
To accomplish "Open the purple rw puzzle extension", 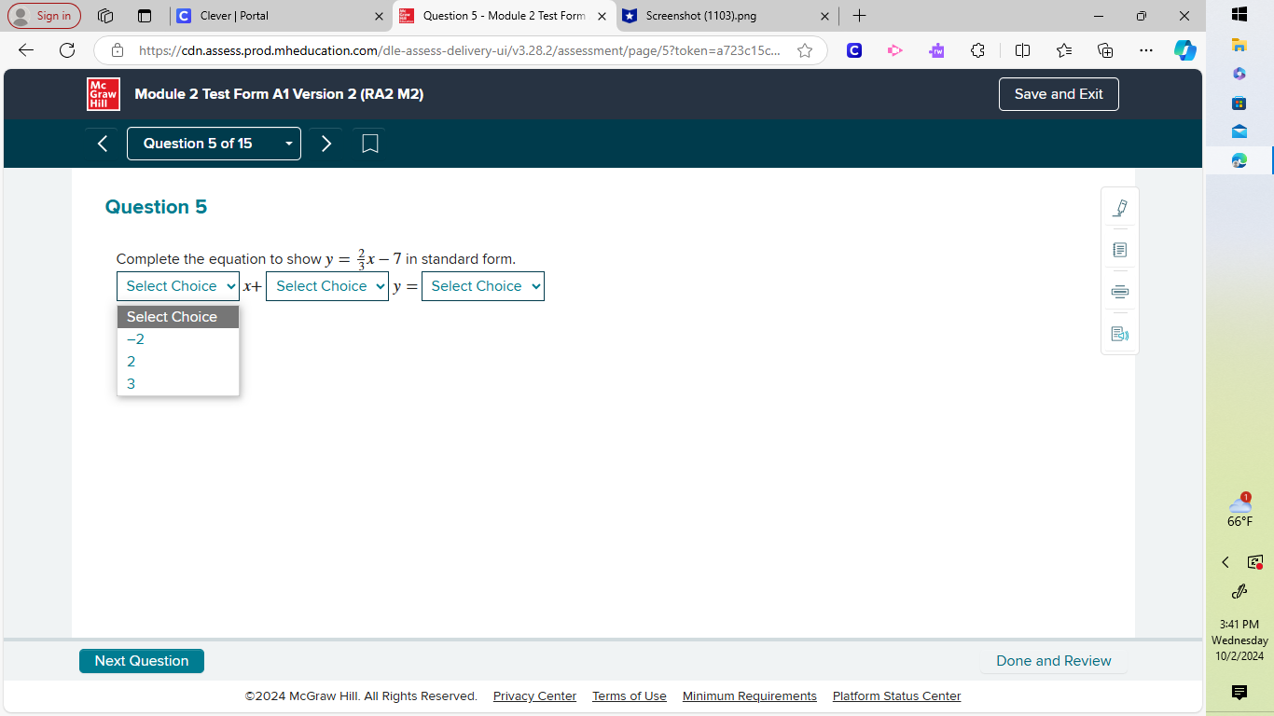I will click(936, 50).
